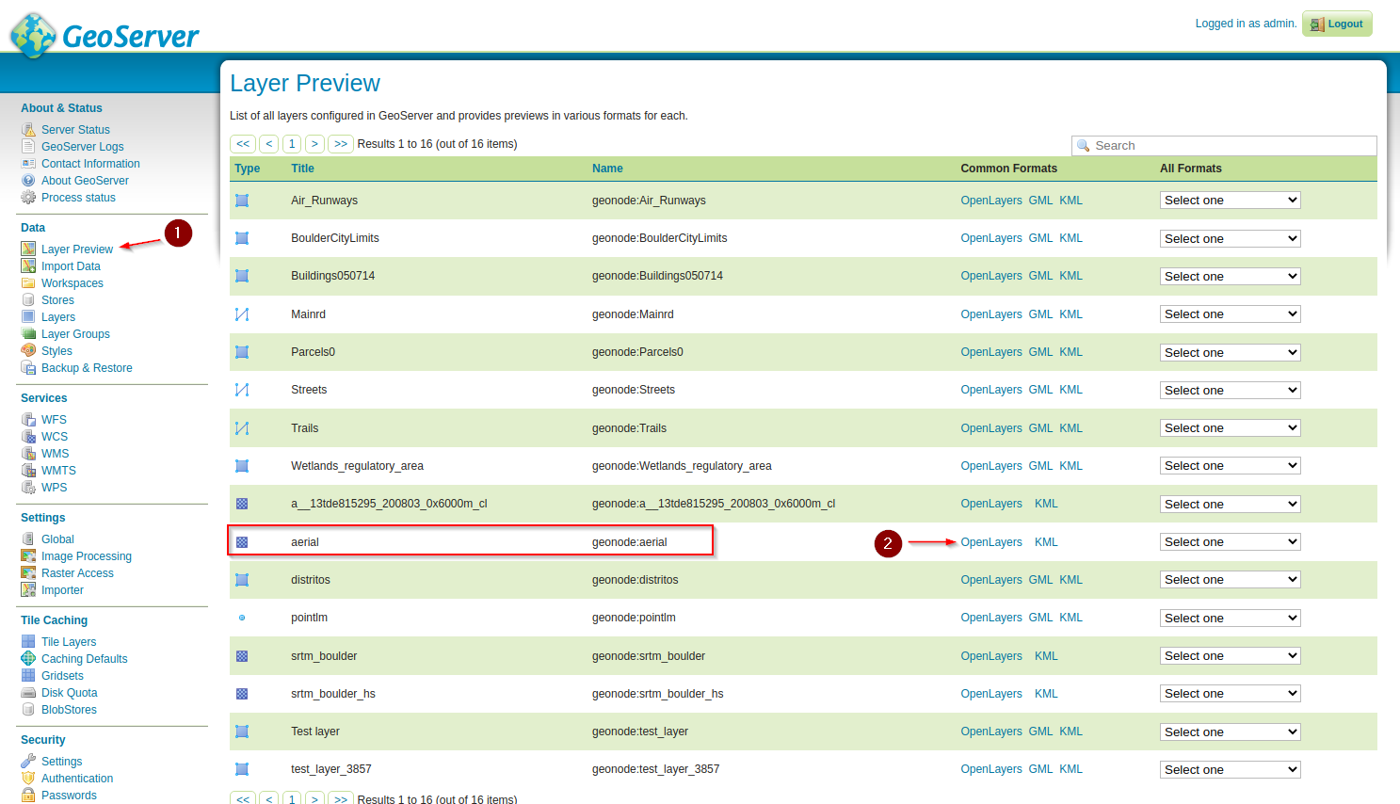The height and width of the screenshot is (804, 1400).
Task: Sort layers by Type column header
Action: pyautogui.click(x=248, y=169)
